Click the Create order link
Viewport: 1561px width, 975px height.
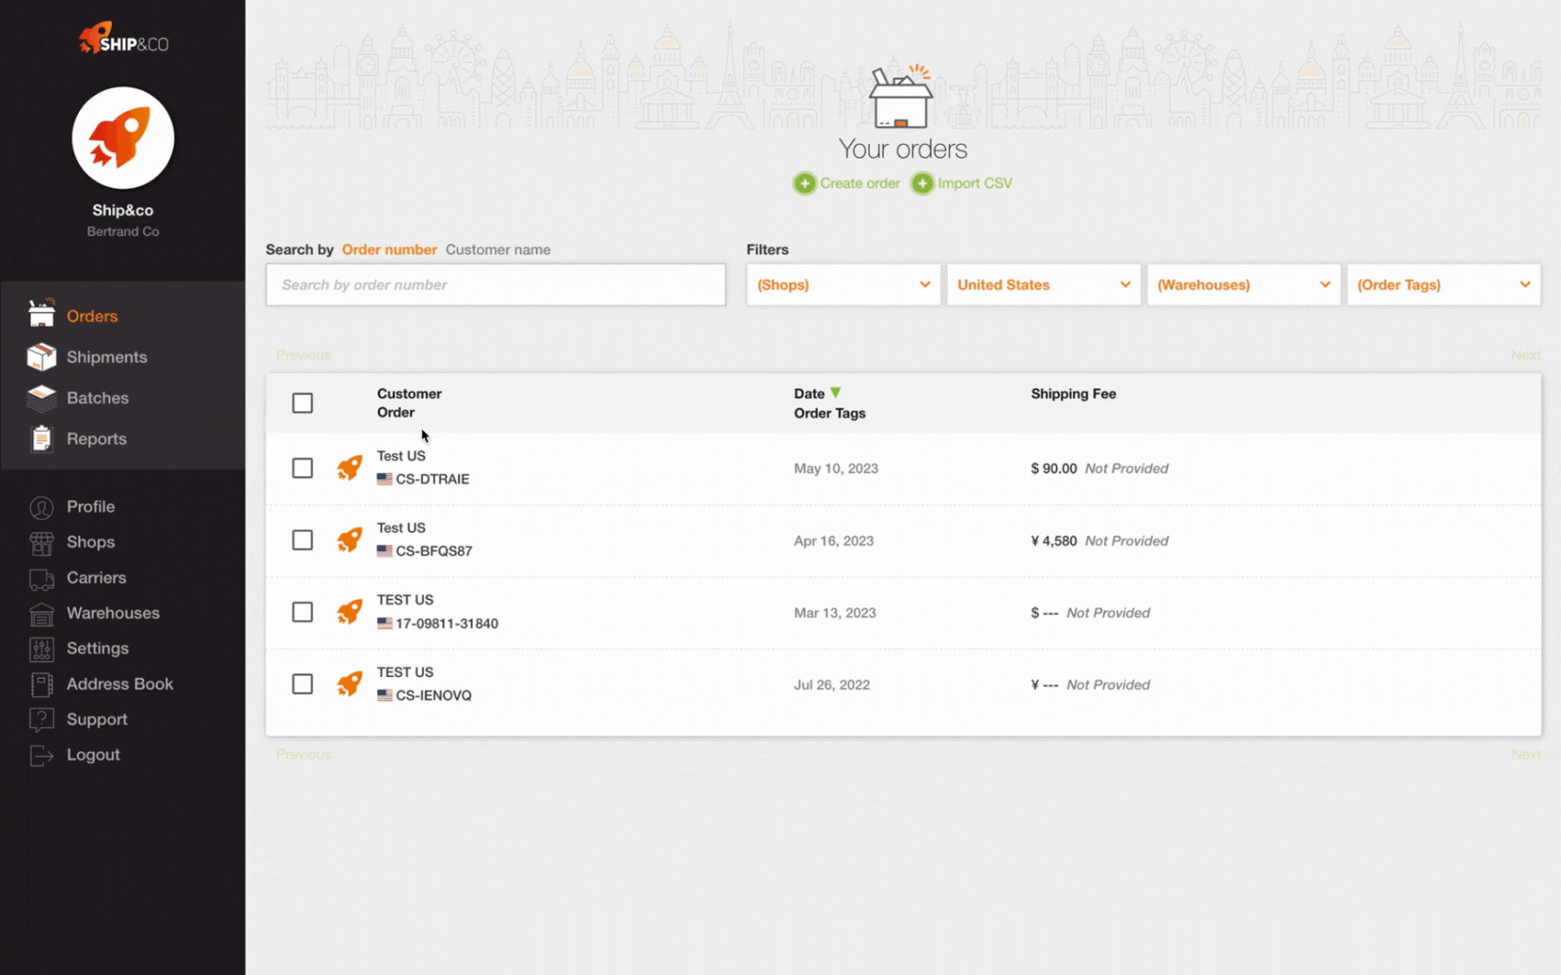click(859, 184)
